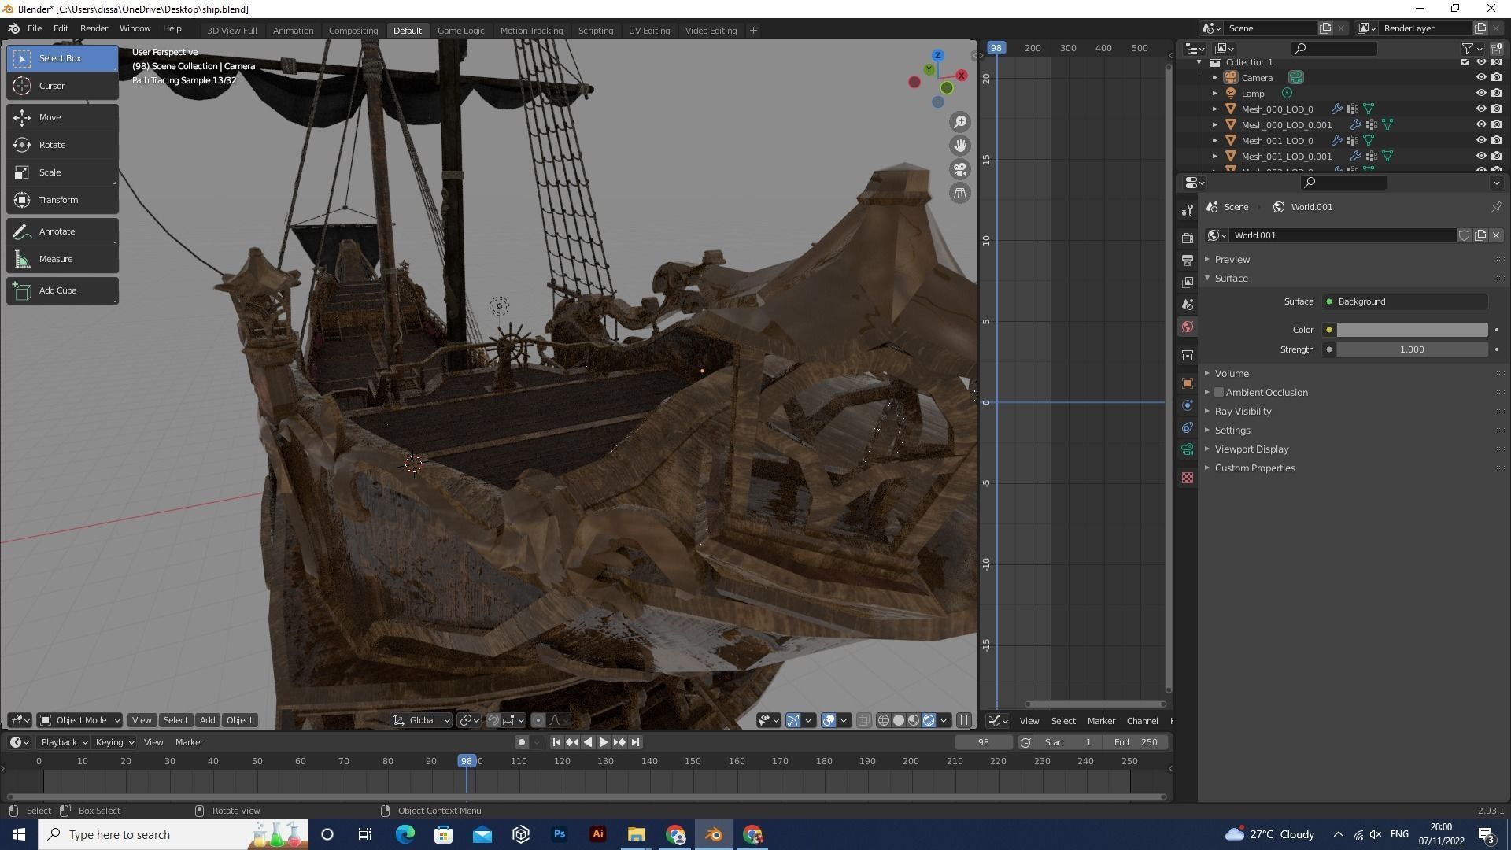
Task: Click the fake user shield for World.001
Action: [1464, 235]
